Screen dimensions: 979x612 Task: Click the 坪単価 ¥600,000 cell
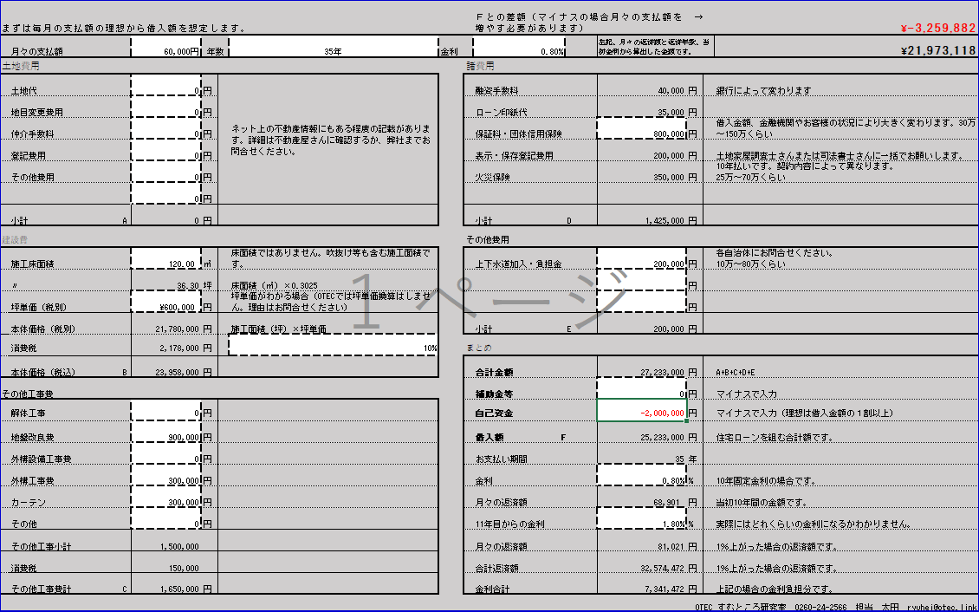(x=165, y=307)
